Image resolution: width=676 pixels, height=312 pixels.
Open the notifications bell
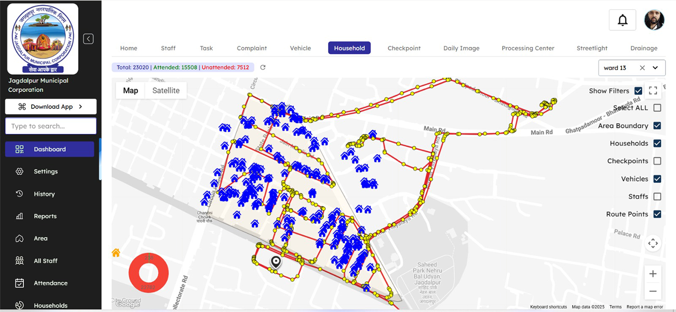click(x=623, y=20)
